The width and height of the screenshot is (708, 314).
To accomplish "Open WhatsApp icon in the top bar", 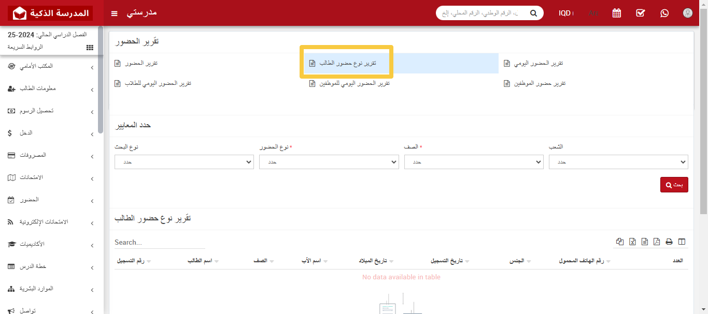I will click(664, 13).
